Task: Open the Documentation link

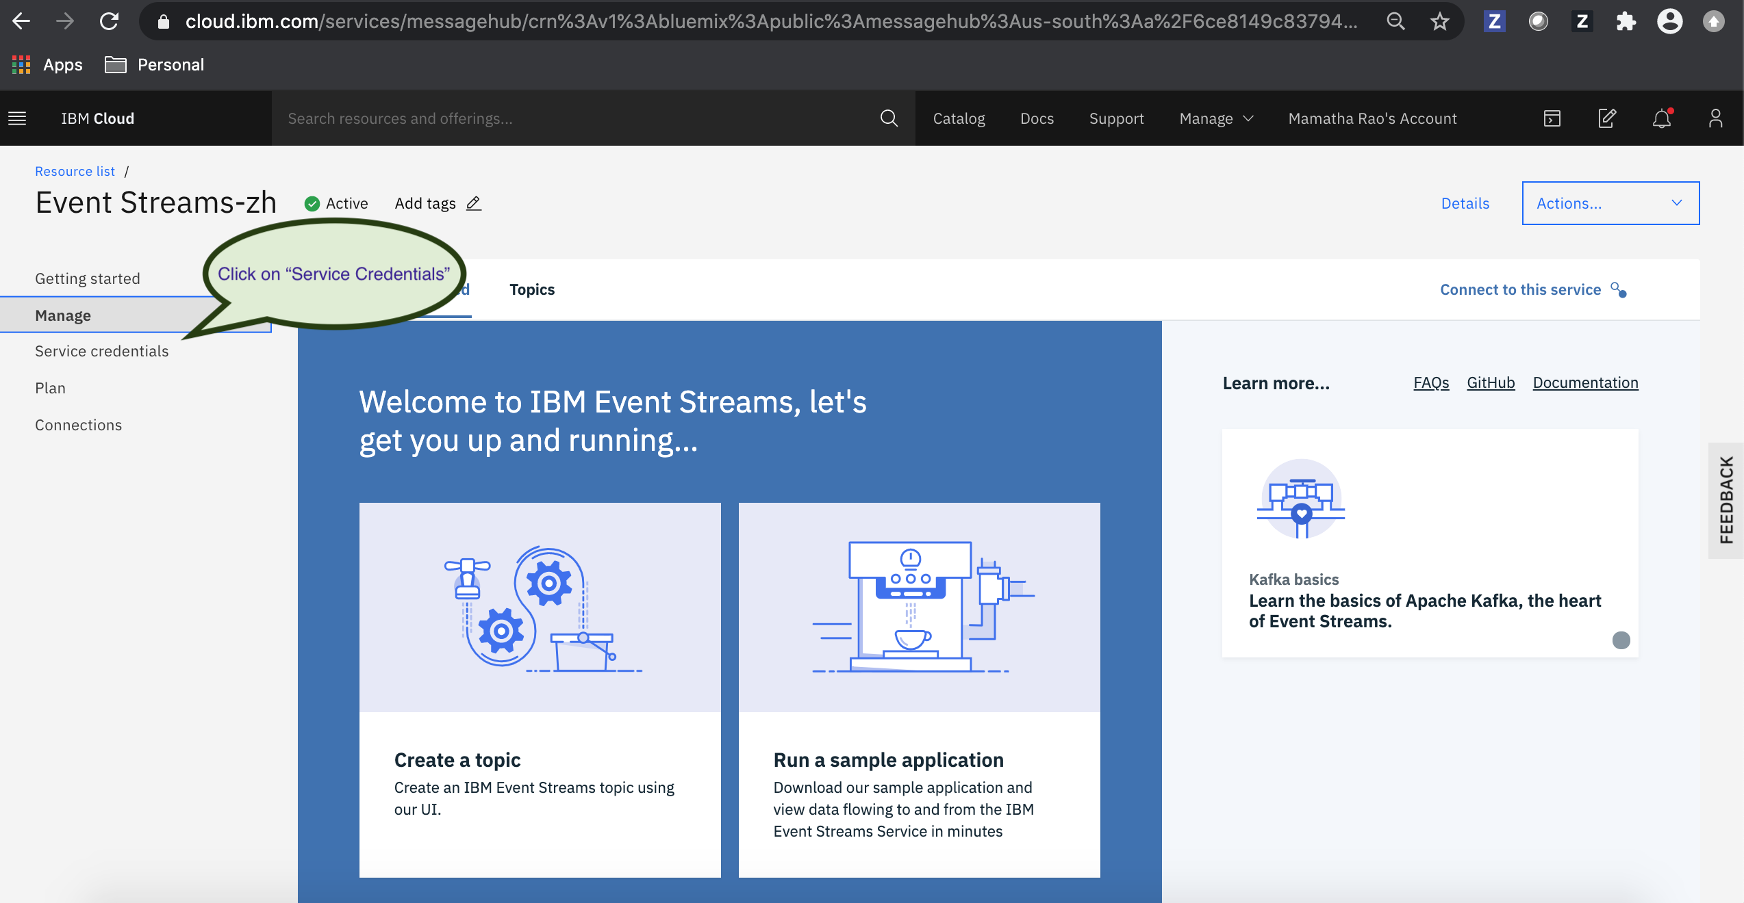Action: tap(1585, 382)
